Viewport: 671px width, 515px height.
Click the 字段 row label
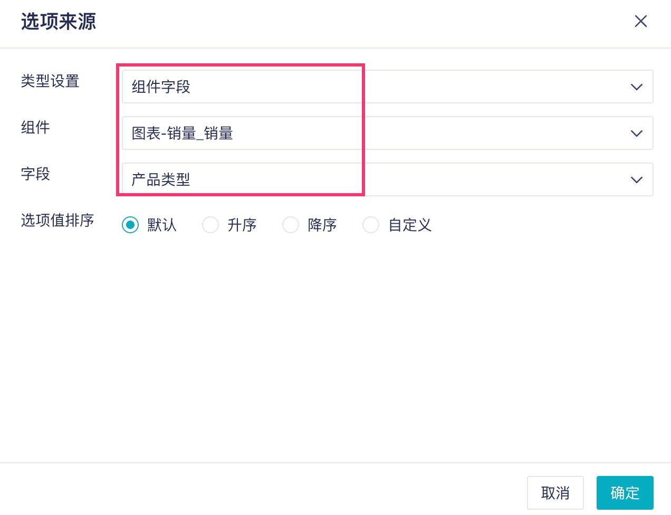(x=35, y=174)
